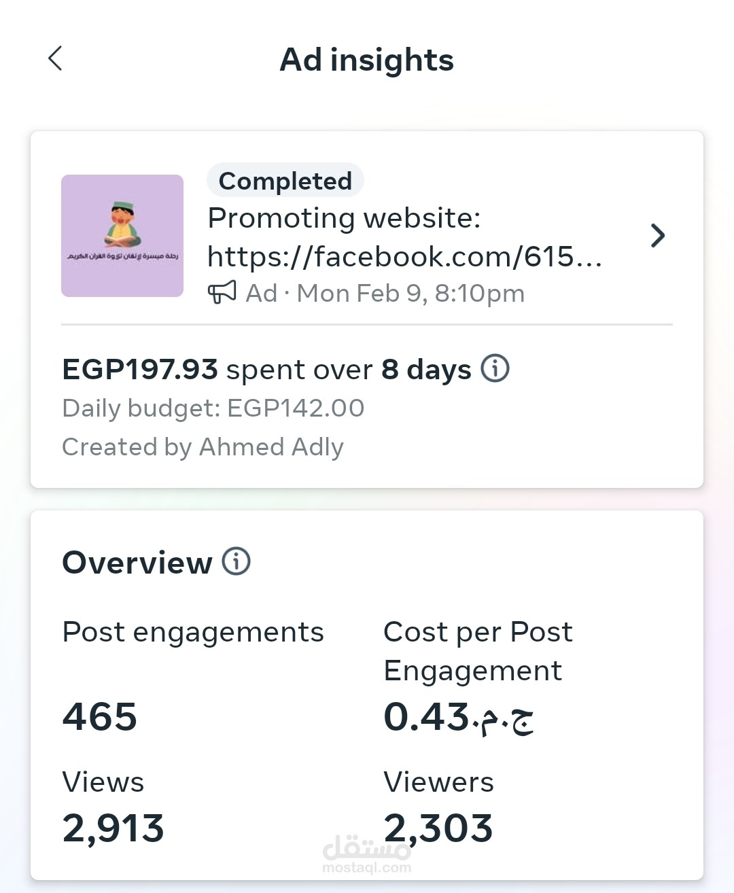Tap the EGP197.93 spent amount
This screenshot has height=893, width=734.
tap(140, 370)
